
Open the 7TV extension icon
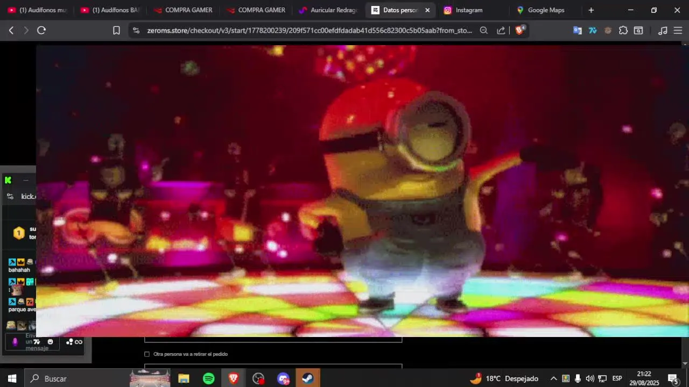[593, 31]
